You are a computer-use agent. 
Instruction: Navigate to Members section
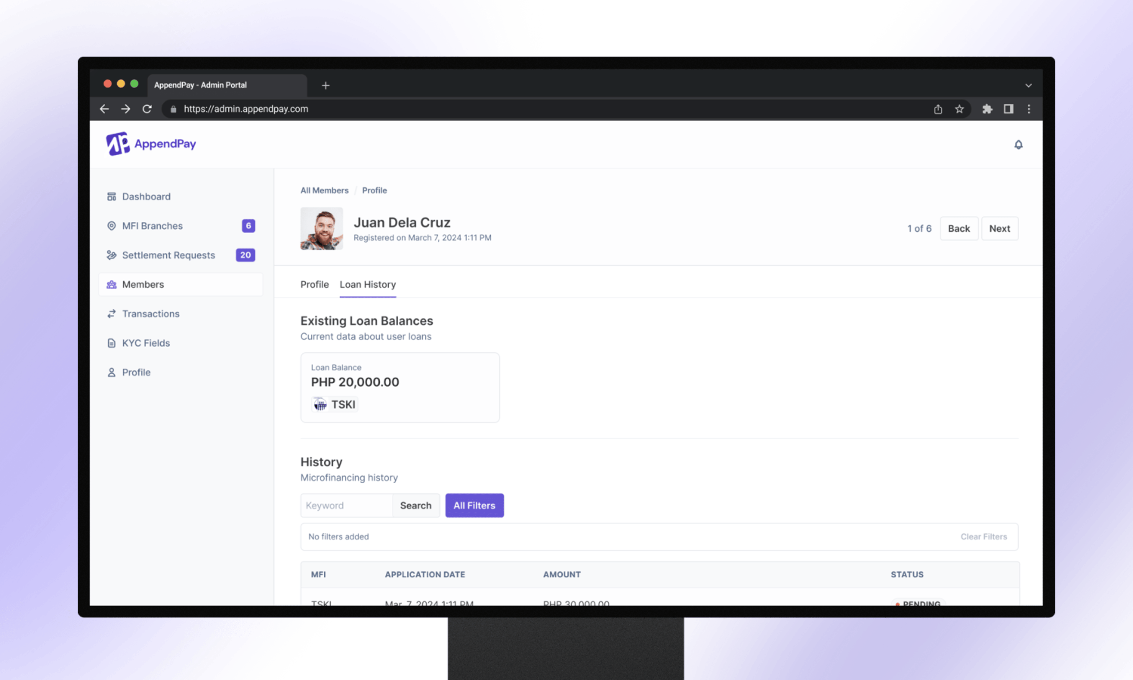click(x=143, y=284)
